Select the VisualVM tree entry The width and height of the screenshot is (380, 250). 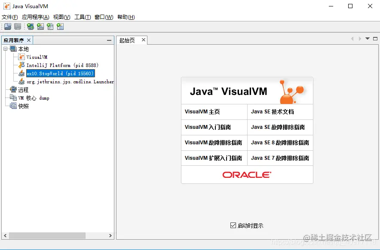[37, 57]
